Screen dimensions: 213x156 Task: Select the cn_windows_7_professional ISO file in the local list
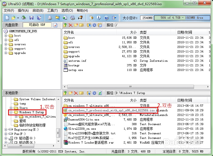coord(111,110)
